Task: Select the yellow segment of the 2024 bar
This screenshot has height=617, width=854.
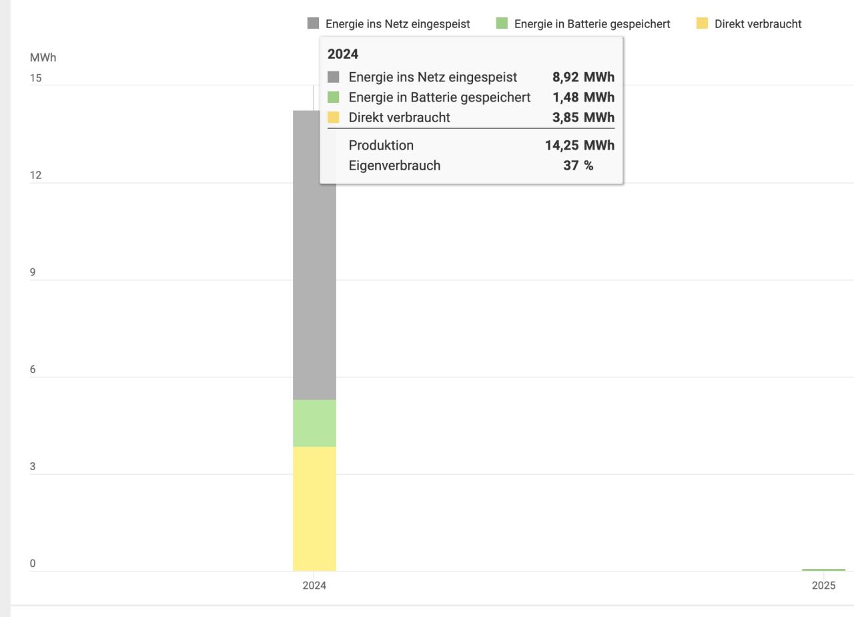Action: point(314,509)
